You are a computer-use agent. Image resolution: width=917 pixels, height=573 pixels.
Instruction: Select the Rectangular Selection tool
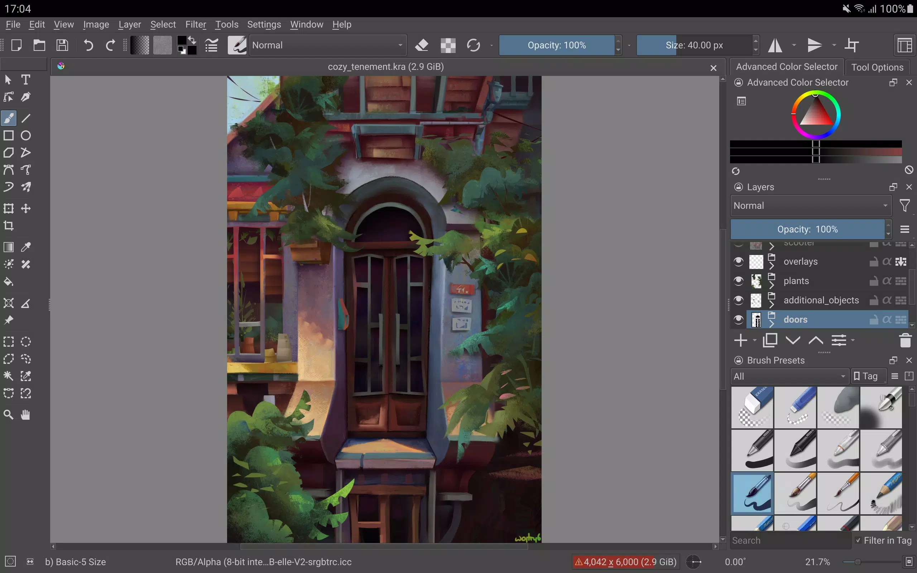(x=9, y=341)
